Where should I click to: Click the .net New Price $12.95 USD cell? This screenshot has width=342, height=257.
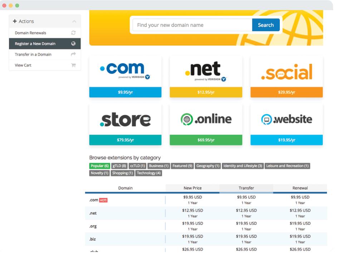pyautogui.click(x=192, y=213)
